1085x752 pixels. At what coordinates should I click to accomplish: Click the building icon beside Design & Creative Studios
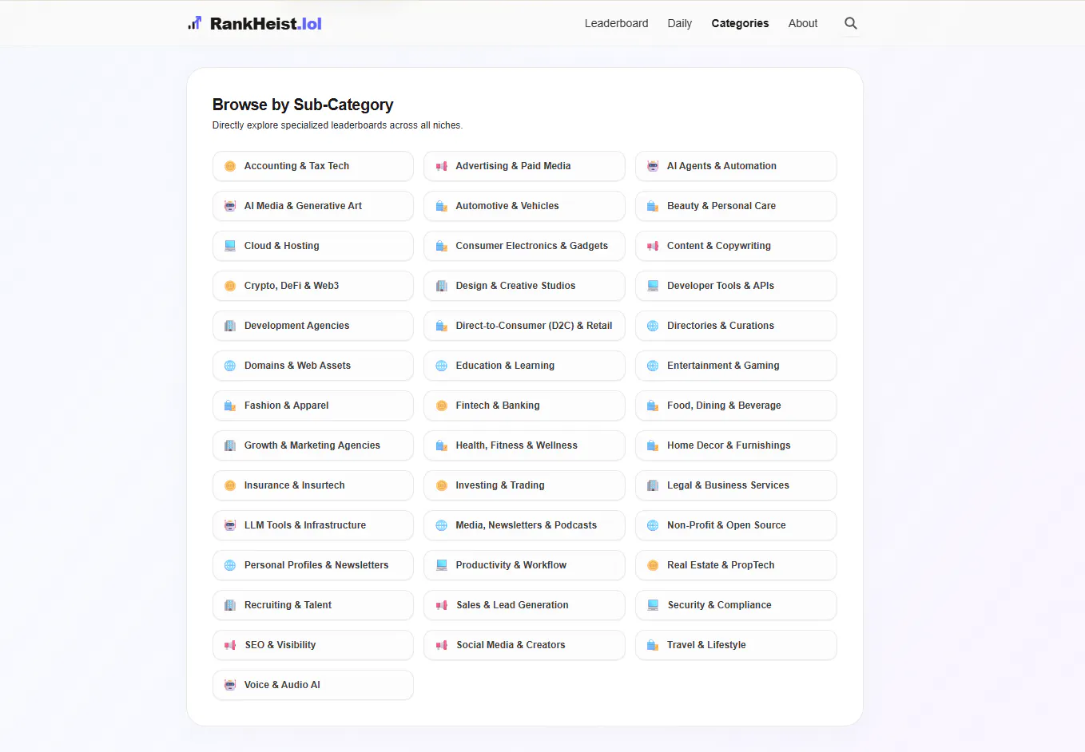tap(442, 286)
